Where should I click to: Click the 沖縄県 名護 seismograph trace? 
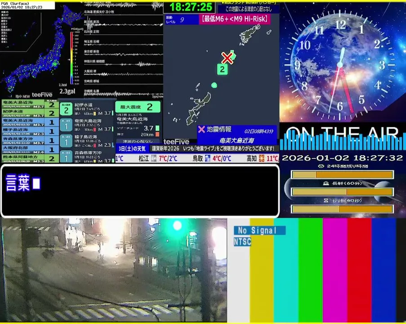[124, 93]
